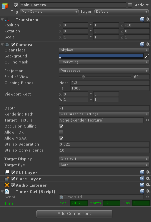Open the Tag MainCamera dropdown

pos(49,12)
